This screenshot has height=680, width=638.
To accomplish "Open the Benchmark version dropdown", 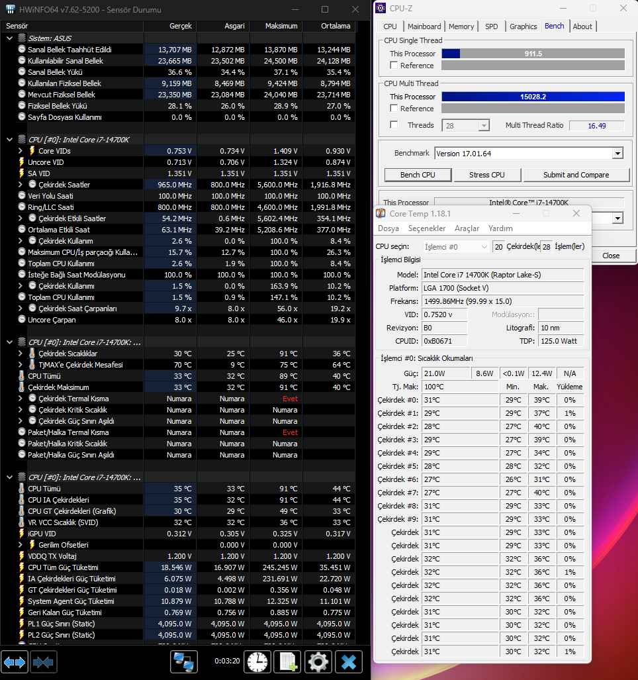I will pyautogui.click(x=617, y=154).
